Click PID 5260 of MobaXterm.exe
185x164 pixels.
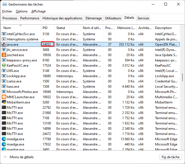coord(46,102)
